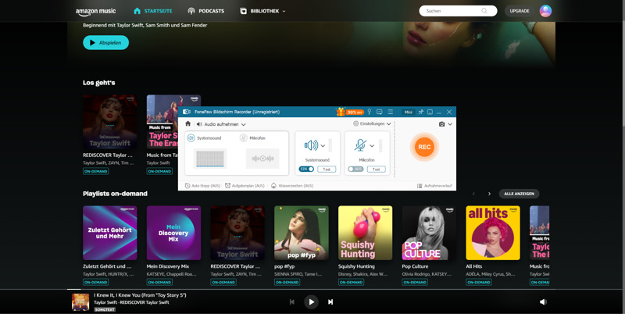Viewport: 625px width, 314px height.
Task: Skip to the next track
Action: 330,302
